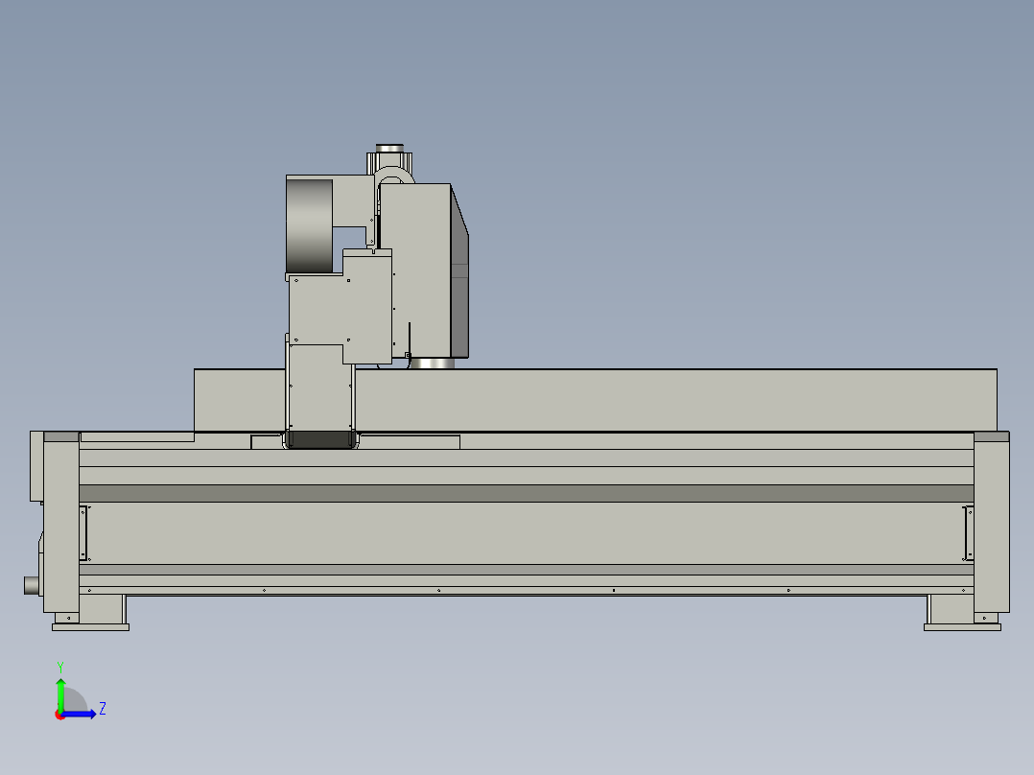This screenshot has height=775, width=1034.
Task: Select the right foot base plate of the frame
Action: 962,627
